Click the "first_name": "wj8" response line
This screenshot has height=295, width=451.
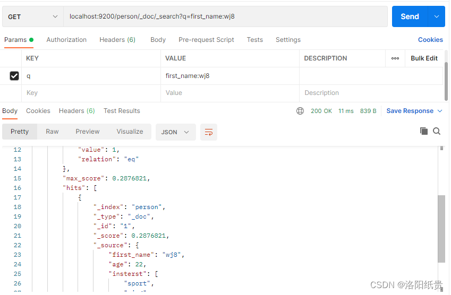pos(147,255)
